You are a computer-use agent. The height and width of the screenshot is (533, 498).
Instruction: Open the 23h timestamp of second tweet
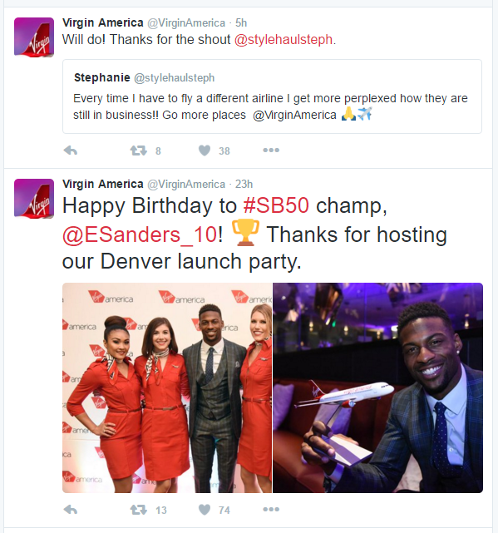244,185
